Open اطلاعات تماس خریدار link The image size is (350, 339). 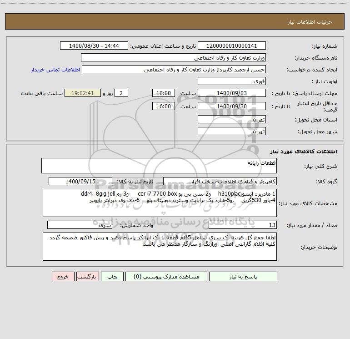coord(55,70)
